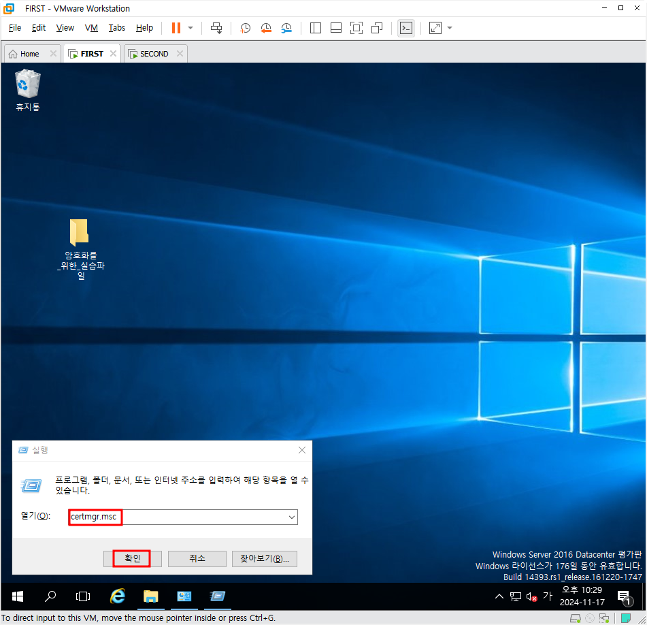Screen dimensions: 647x625
Task: Select the FIRST VM tab
Action: (x=92, y=54)
